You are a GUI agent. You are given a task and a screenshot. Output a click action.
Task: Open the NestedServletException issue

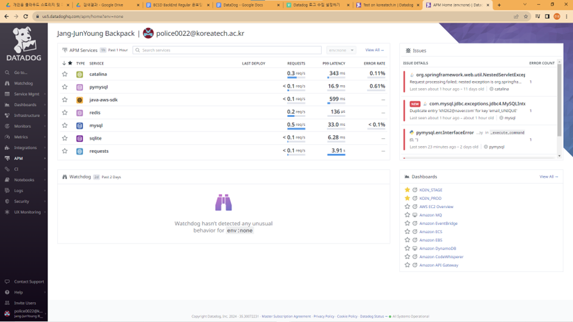(471, 74)
